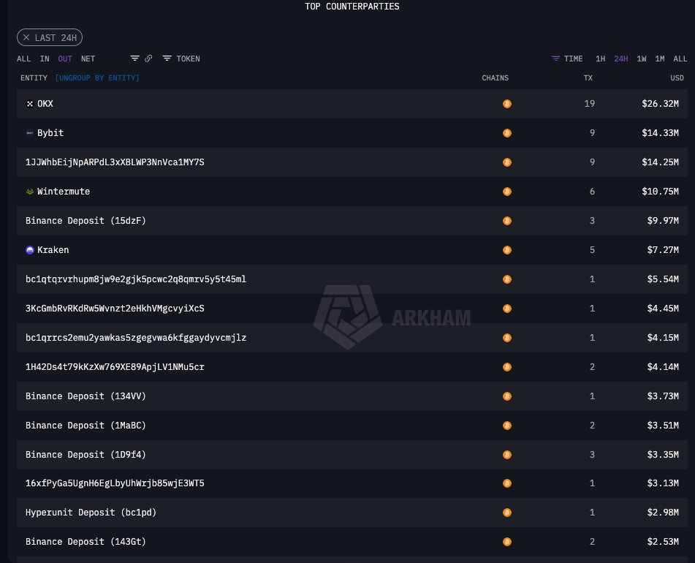This screenshot has height=563, width=695.
Task: Click the Bybit logo icon
Action: (30, 133)
